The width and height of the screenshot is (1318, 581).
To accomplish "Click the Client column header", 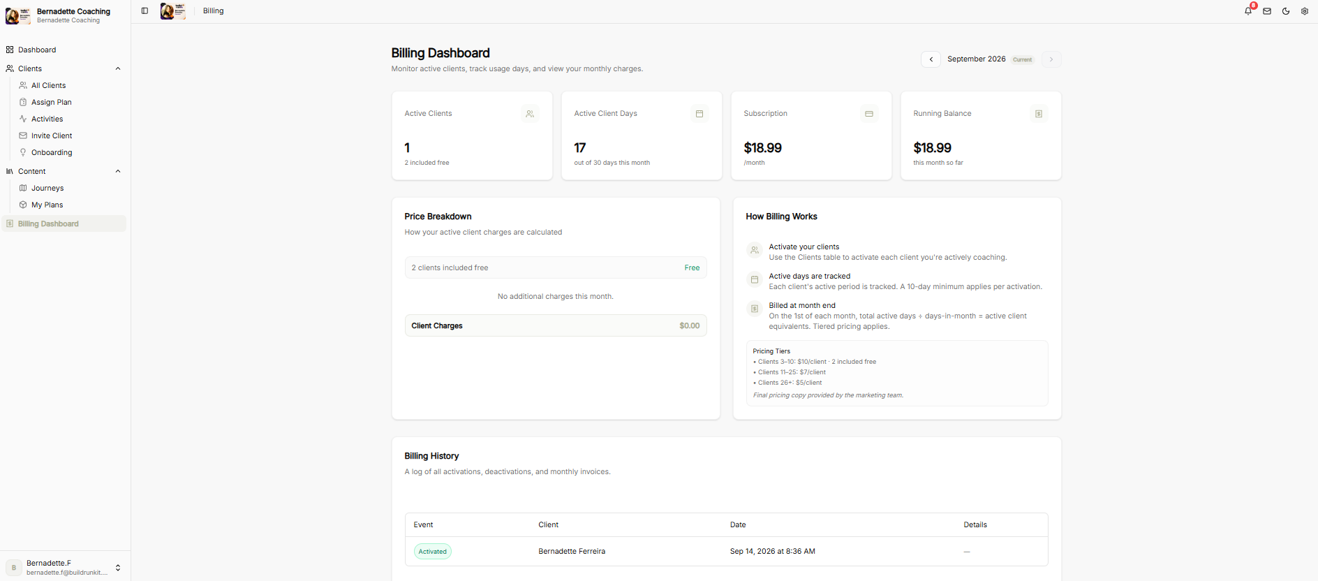I will coord(549,525).
